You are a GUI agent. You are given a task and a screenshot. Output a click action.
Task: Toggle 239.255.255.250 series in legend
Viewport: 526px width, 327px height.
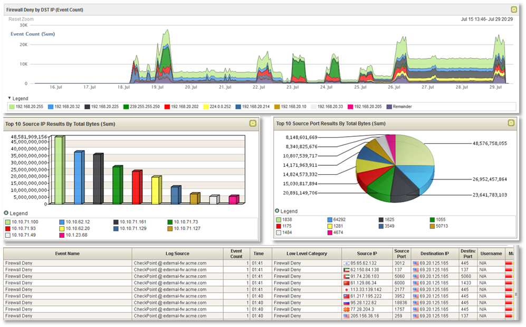(x=141, y=107)
